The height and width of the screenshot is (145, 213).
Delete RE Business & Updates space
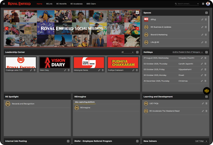206,27
